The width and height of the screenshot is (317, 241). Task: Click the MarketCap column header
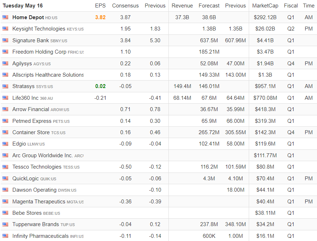(x=265, y=6)
